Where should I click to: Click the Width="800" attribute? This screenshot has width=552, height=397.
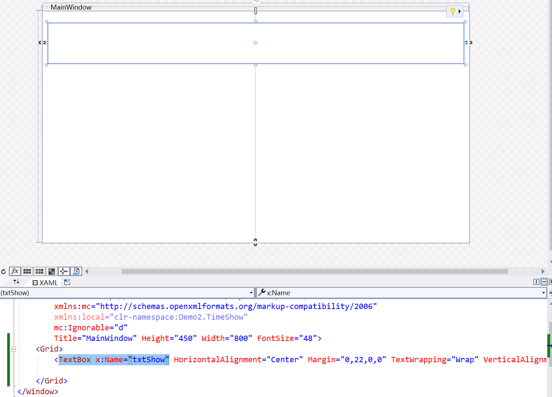(227, 338)
